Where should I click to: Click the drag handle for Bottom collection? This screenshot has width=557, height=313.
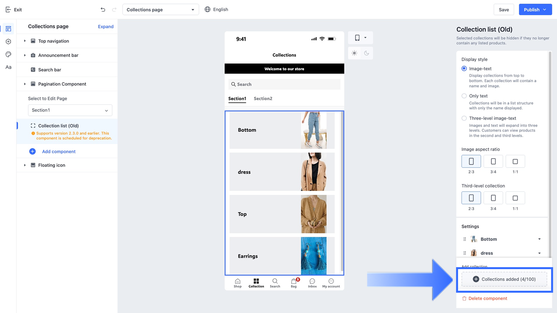(x=465, y=239)
